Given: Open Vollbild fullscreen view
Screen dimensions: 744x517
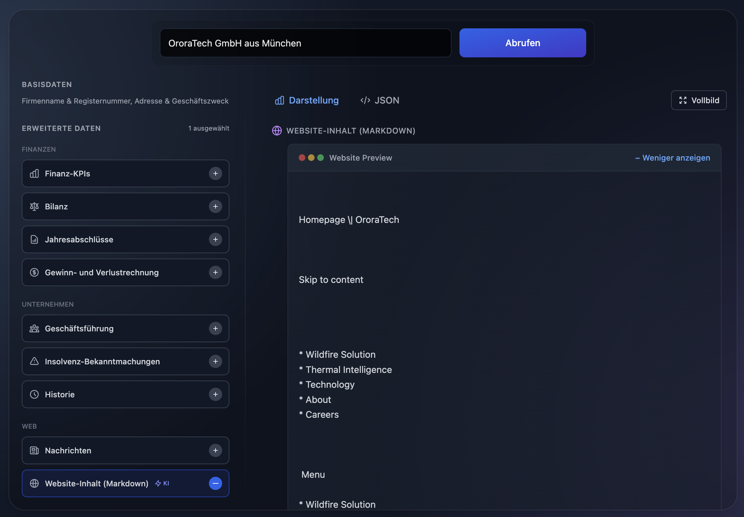Looking at the screenshot, I should (699, 100).
